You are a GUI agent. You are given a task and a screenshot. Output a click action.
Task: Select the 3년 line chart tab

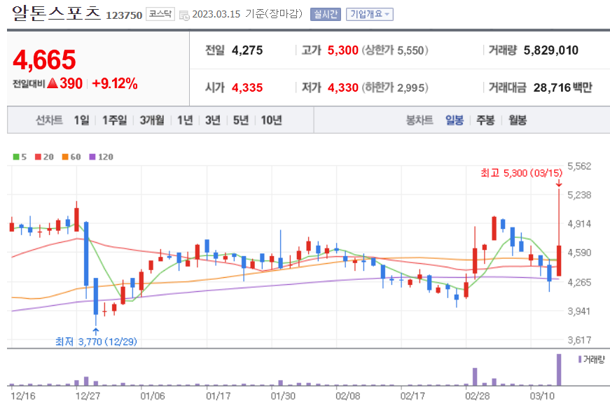213,120
